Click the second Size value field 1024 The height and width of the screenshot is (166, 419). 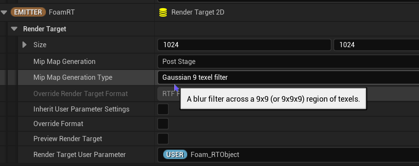click(376, 45)
